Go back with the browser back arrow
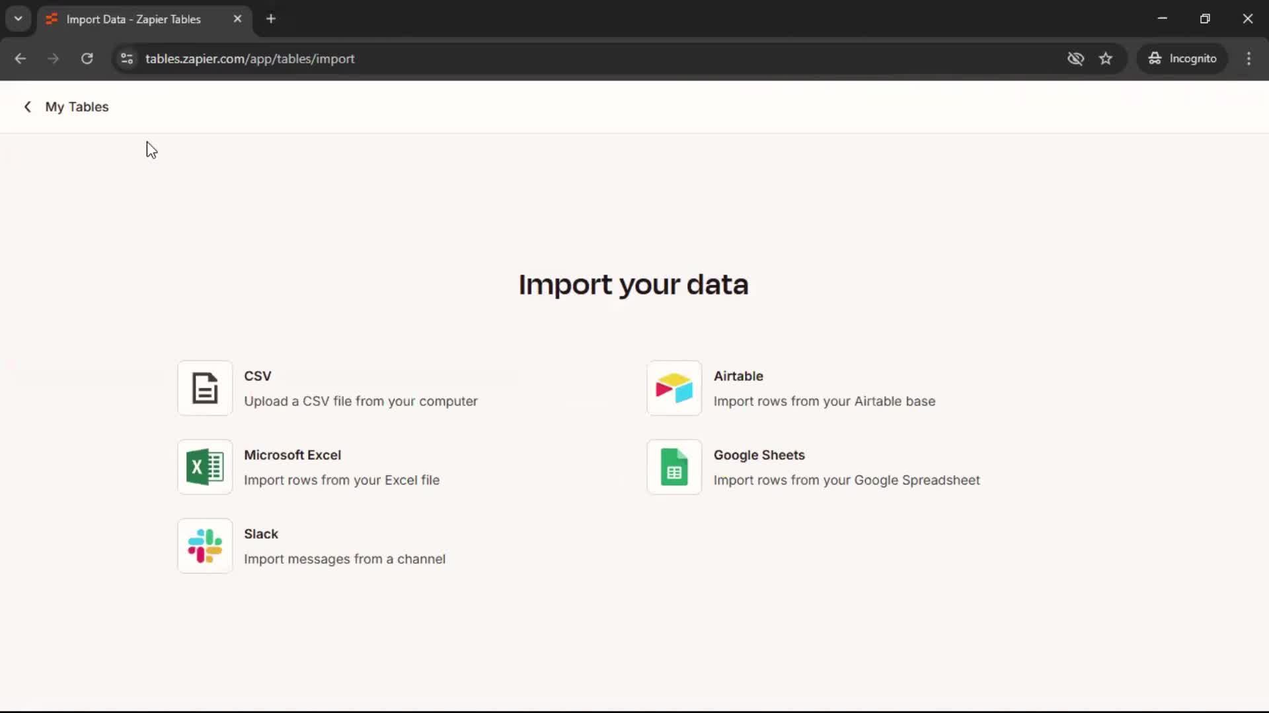This screenshot has width=1269, height=713. [x=20, y=59]
